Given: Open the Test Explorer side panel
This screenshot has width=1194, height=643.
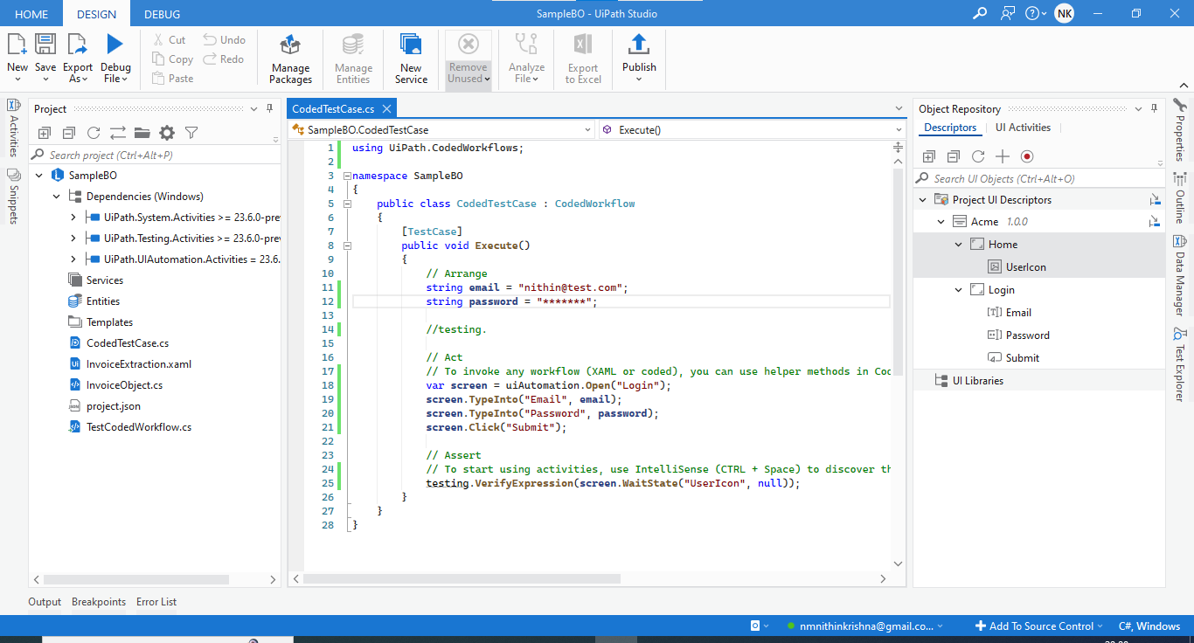Looking at the screenshot, I should click(1179, 363).
